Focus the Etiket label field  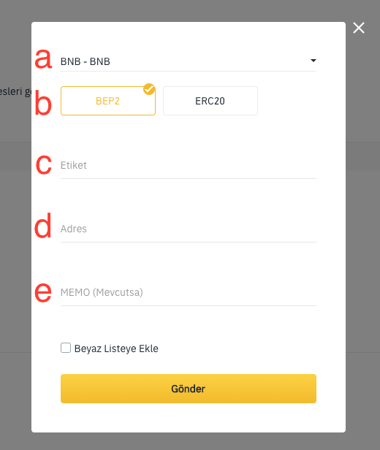189,165
